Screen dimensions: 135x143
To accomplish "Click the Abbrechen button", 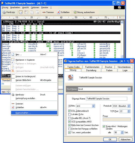I will (126, 139).
